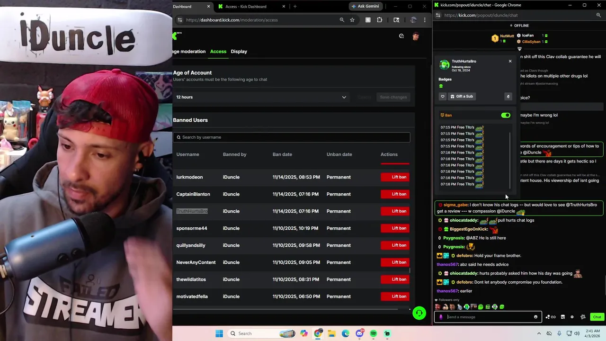Lift ban for CaptainBlanton
The width and height of the screenshot is (606, 341).
pyautogui.click(x=395, y=194)
